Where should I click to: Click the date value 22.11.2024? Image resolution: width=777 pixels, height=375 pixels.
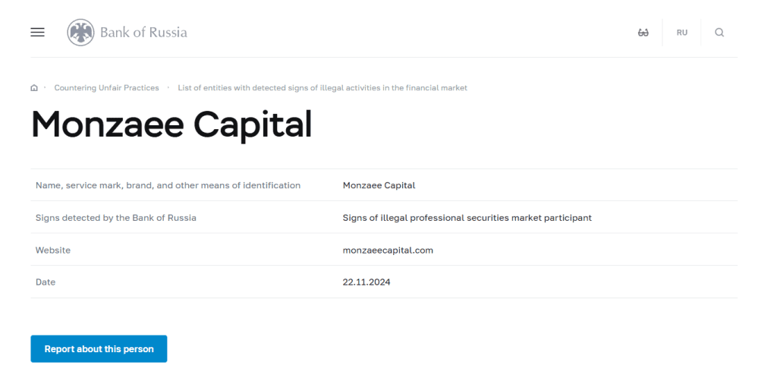coord(366,282)
